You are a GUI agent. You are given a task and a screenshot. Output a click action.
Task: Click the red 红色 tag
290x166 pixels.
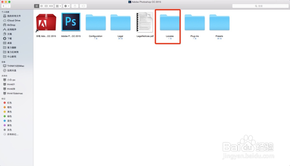9,103
